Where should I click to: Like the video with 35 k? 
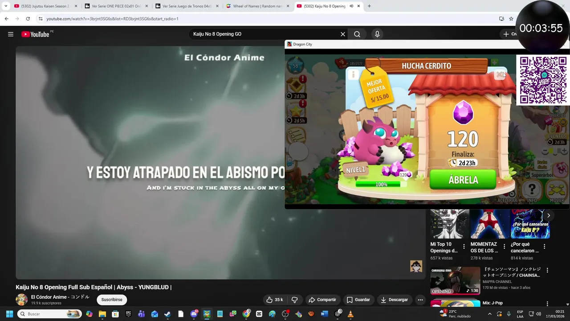[x=274, y=300]
